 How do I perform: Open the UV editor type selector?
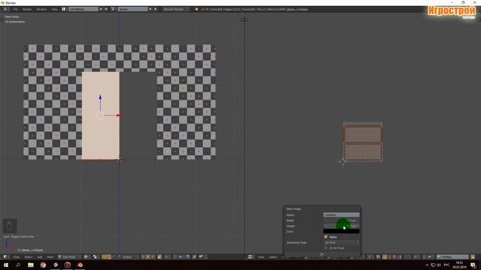250,256
